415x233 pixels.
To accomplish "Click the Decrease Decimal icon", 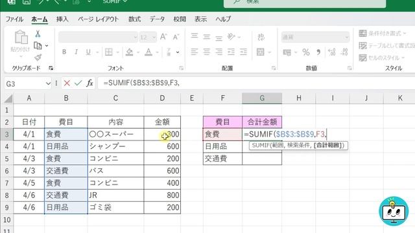I will [344, 52].
